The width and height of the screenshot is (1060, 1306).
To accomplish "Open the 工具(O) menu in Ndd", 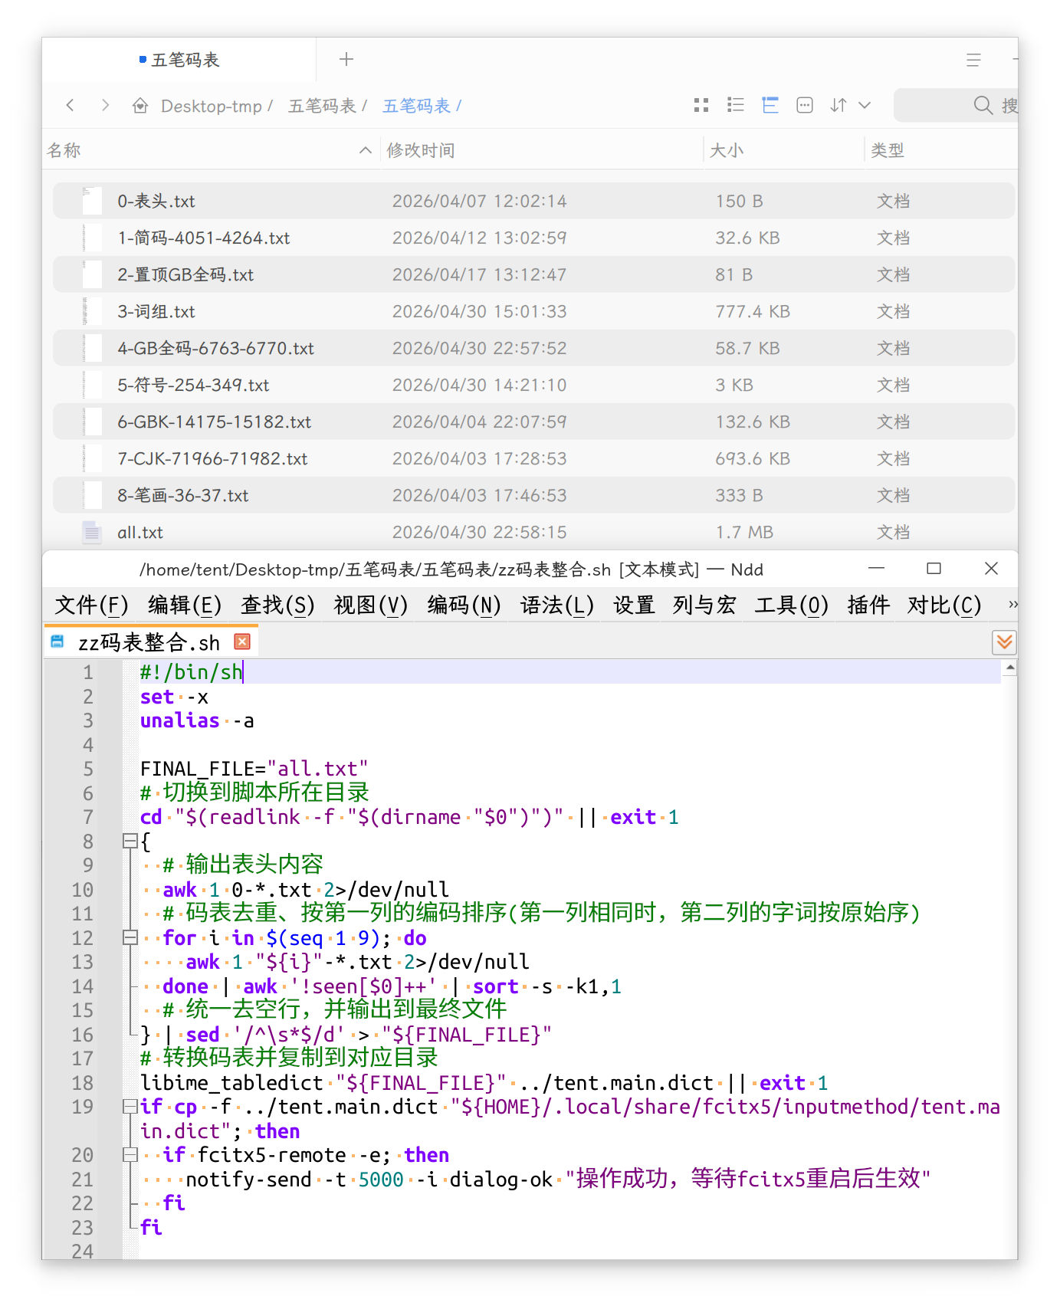I will (x=792, y=605).
